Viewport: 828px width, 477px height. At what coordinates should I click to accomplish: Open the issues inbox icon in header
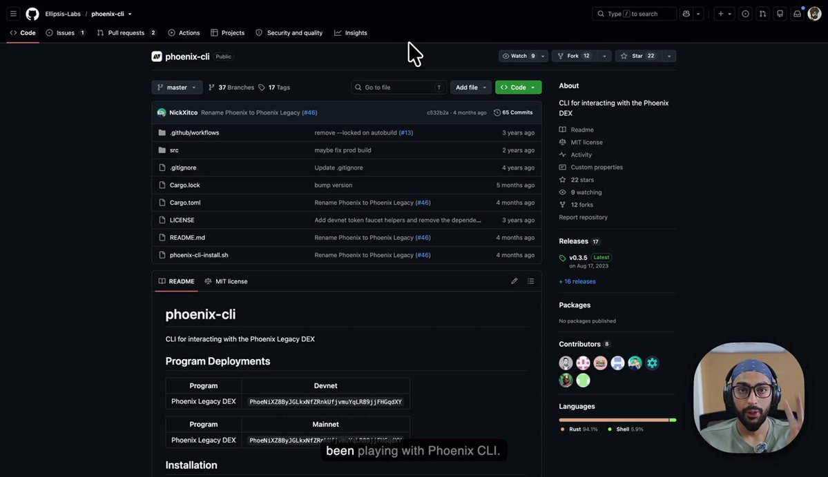(745, 14)
